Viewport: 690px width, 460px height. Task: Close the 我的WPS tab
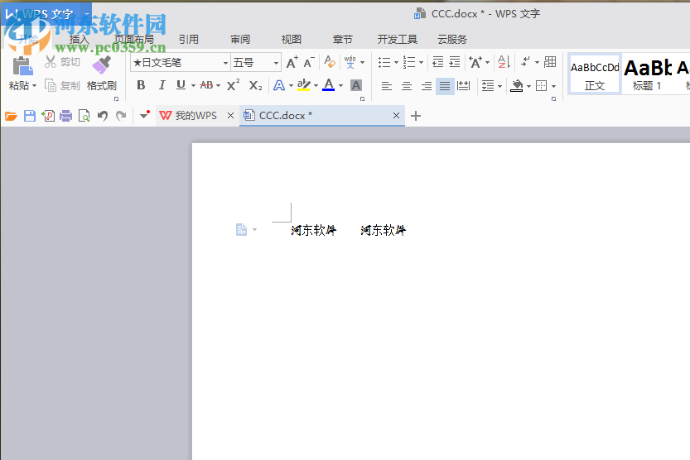coord(230,116)
